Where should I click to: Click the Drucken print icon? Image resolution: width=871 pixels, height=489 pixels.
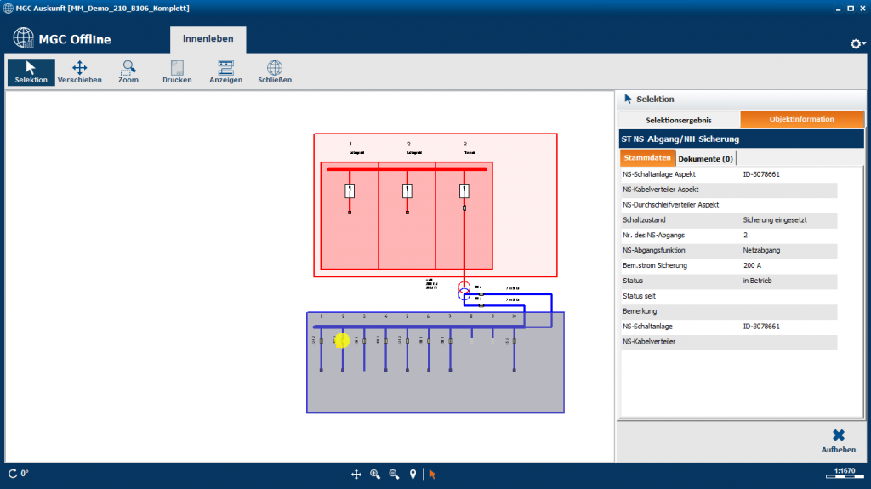click(x=177, y=71)
